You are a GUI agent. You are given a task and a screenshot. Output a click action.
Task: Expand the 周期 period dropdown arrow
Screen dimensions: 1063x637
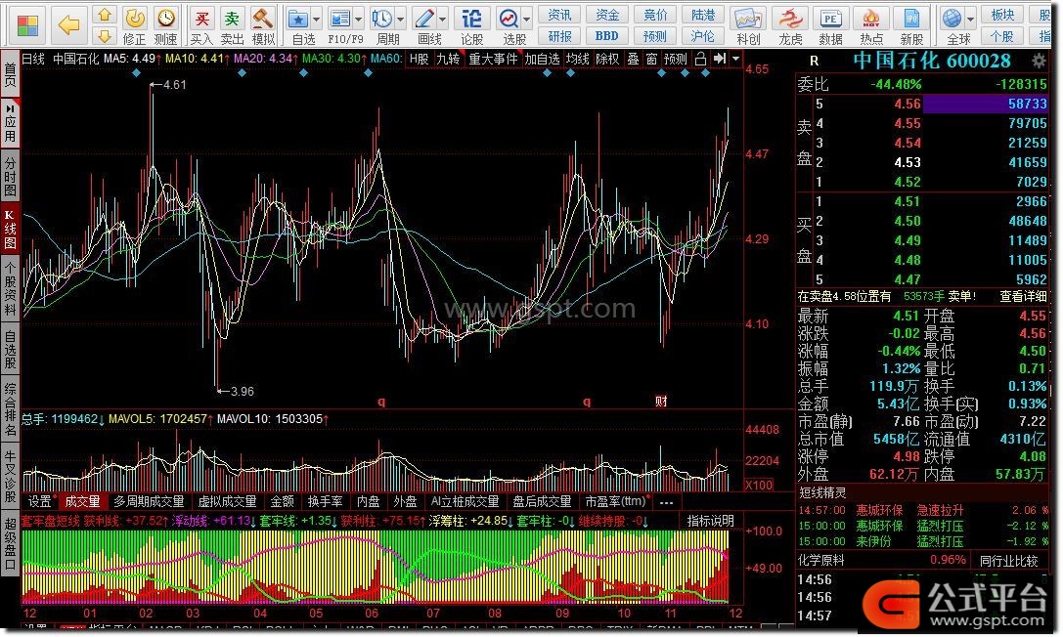[x=401, y=19]
